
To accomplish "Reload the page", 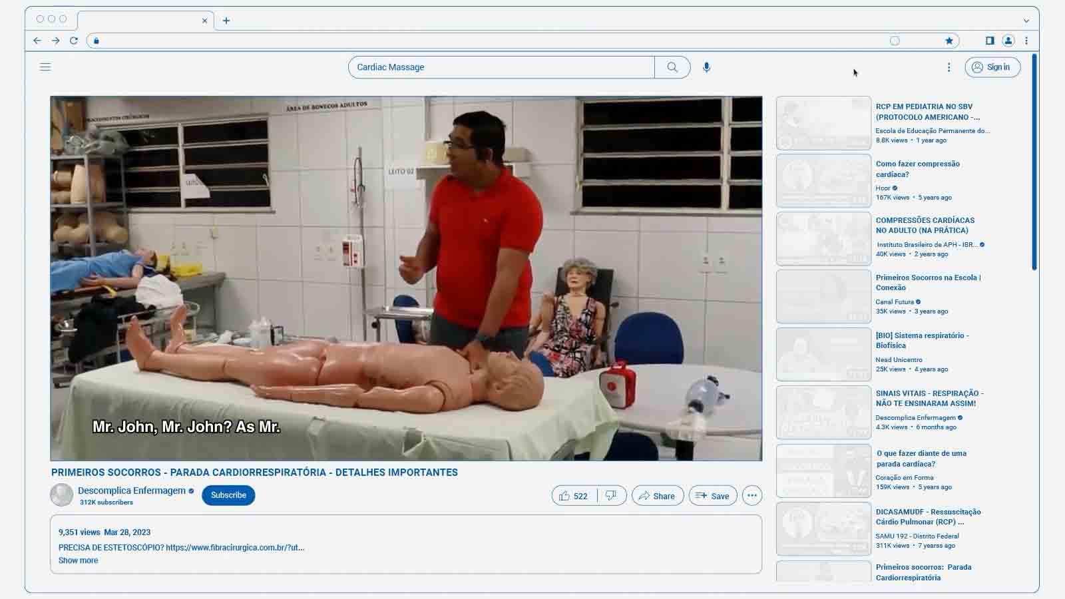I will click(74, 41).
